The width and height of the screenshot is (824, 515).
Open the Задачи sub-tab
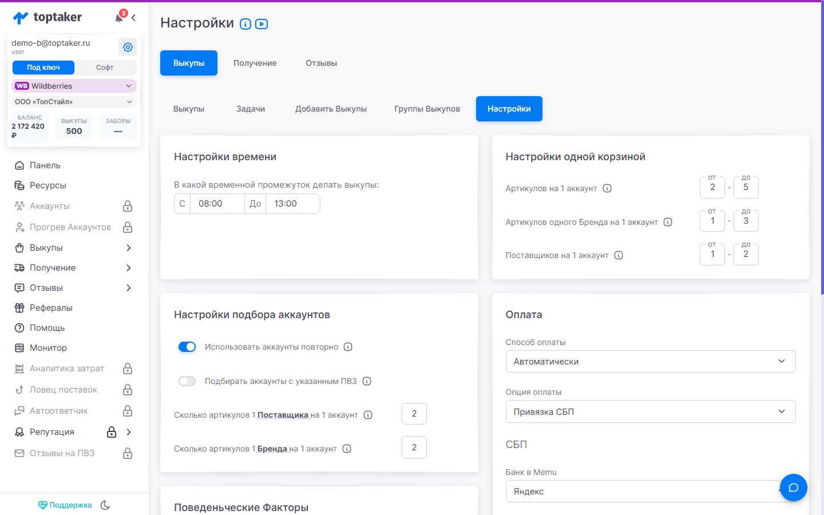tap(251, 109)
